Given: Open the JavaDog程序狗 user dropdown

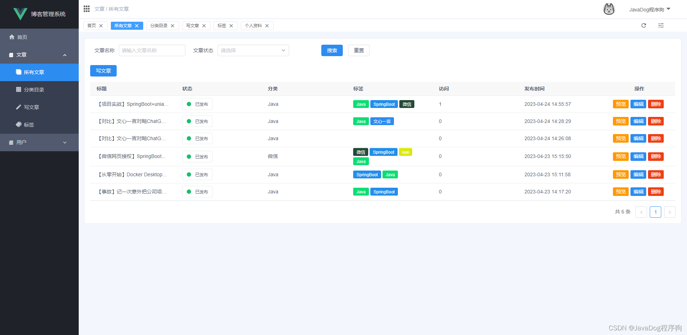Looking at the screenshot, I should click(649, 10).
